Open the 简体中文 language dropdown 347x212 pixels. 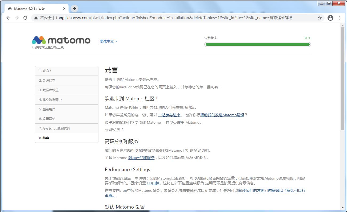click(109, 41)
